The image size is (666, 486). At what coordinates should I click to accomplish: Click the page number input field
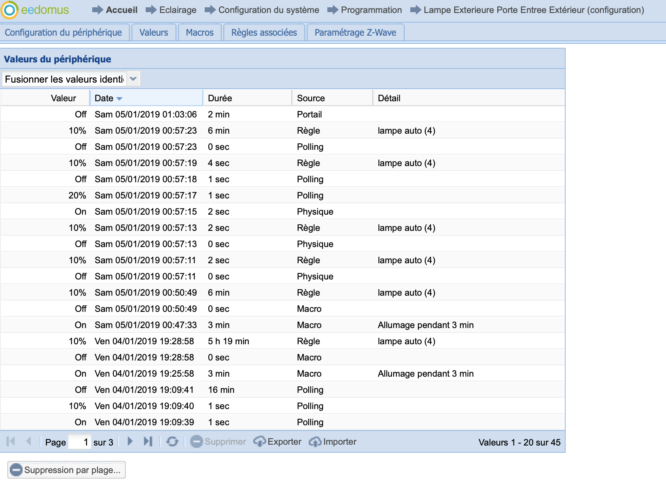[79, 442]
